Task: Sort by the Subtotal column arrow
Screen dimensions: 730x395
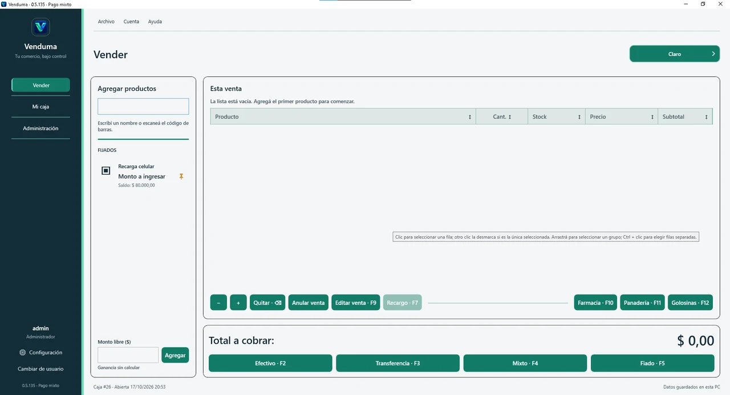Action: pos(706,117)
